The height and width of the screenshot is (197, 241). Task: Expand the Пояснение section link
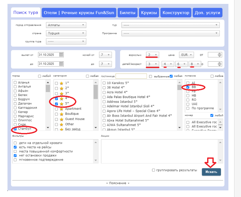click(x=118, y=183)
